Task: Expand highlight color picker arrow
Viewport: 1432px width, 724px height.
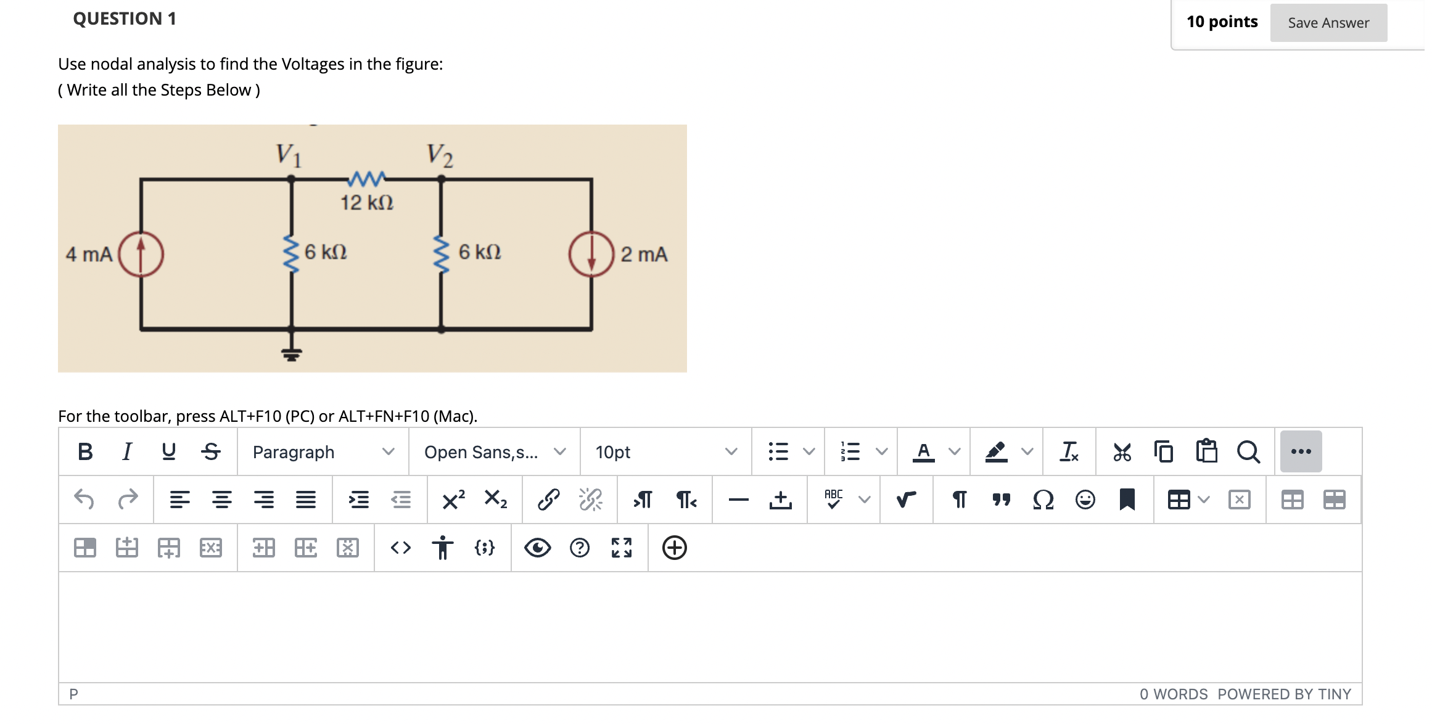Action: click(1027, 452)
